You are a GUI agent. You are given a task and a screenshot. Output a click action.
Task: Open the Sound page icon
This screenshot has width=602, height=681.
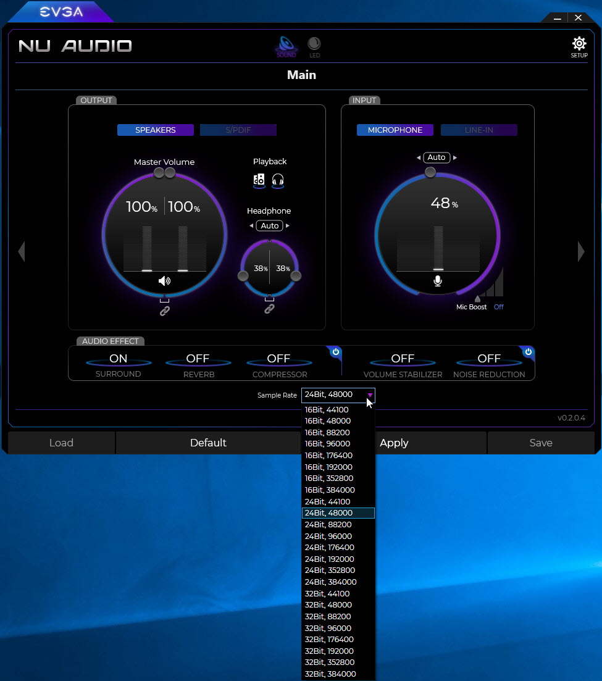pos(286,47)
